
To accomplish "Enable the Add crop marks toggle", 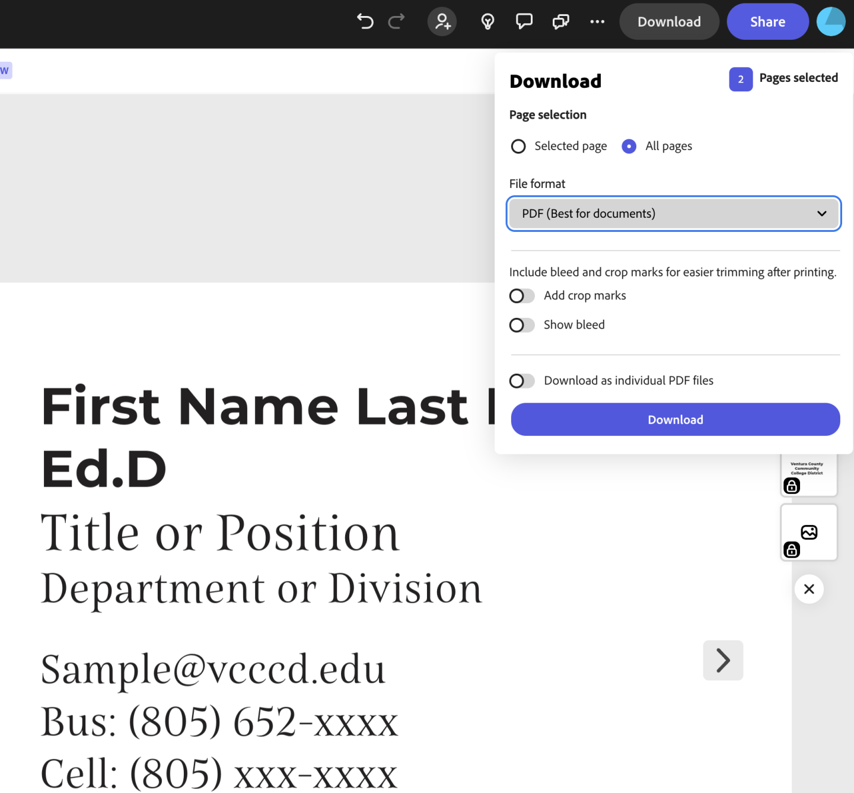I will pos(521,295).
